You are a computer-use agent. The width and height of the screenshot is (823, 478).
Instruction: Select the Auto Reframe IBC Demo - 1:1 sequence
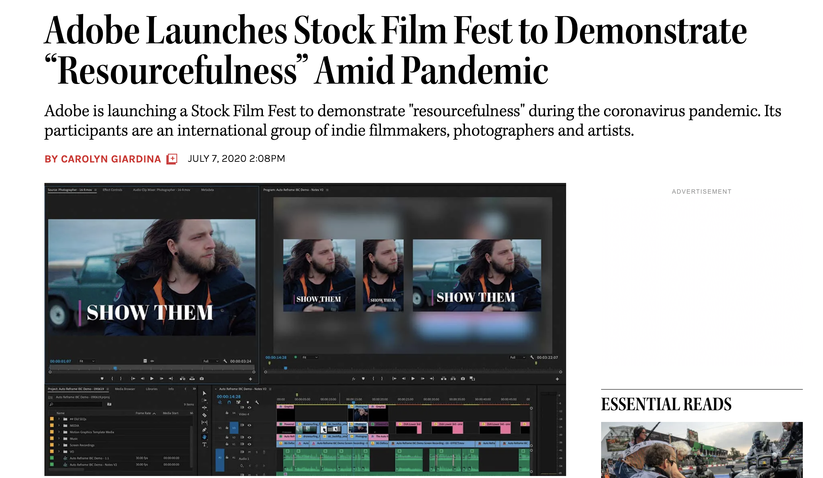coord(89,458)
